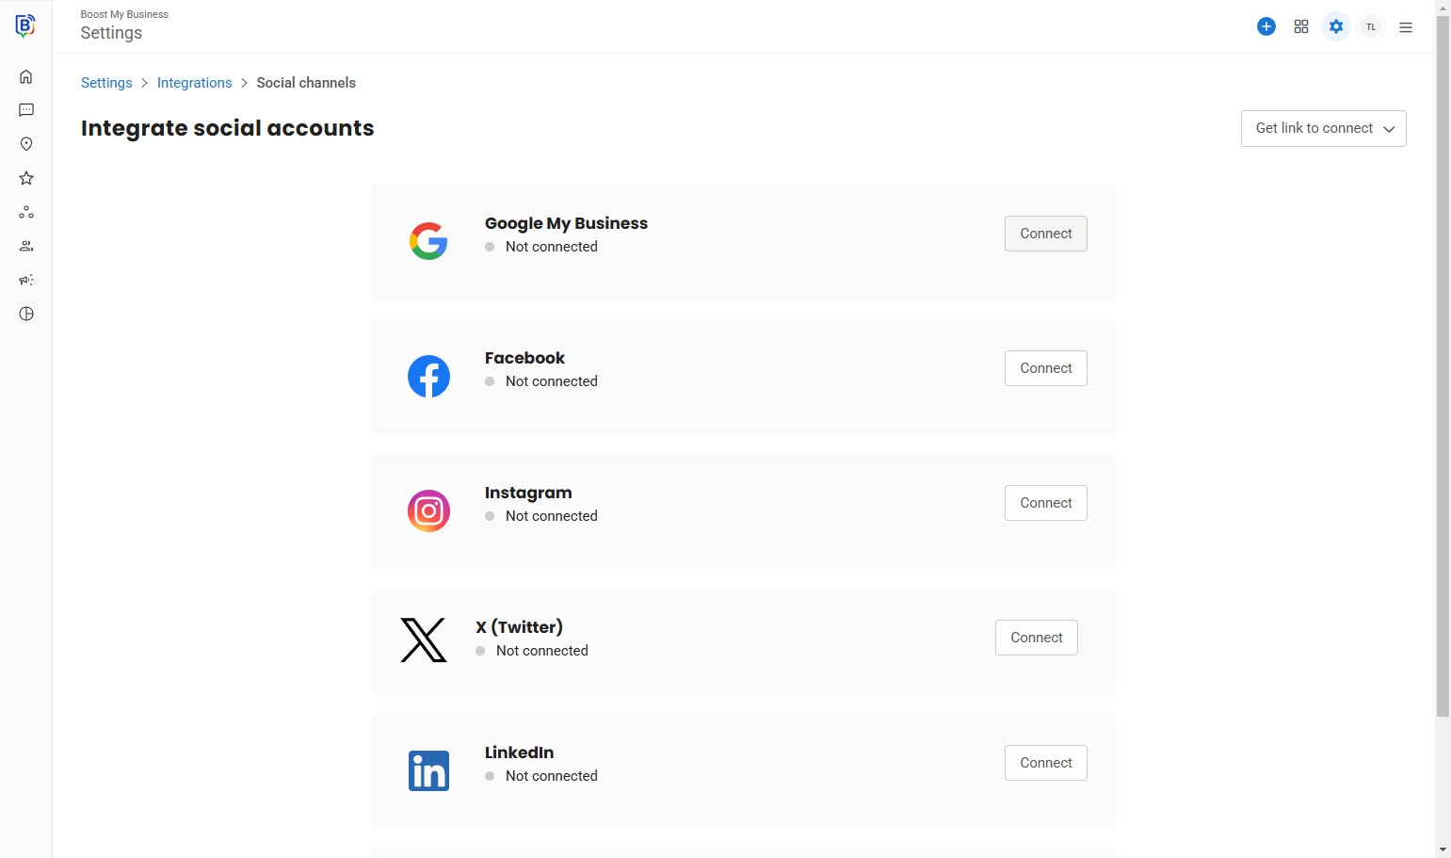This screenshot has width=1451, height=858.
Task: Connect the Google My Business account
Action: 1045,234
